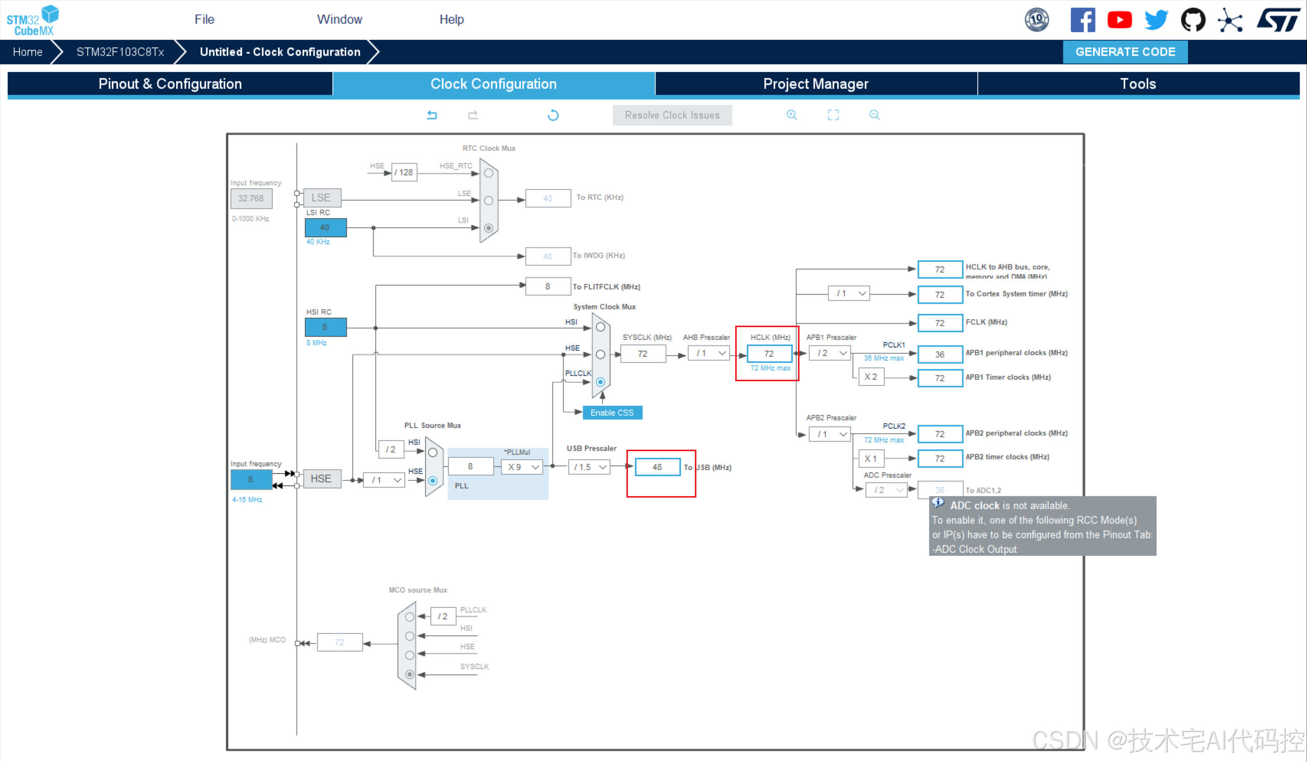
Task: Click the redo arrow icon
Action: coord(472,115)
